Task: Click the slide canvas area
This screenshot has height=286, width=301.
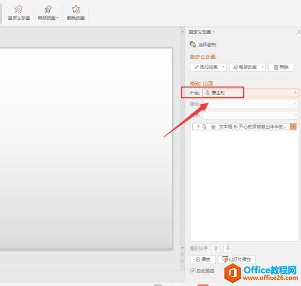Action: tap(86, 148)
